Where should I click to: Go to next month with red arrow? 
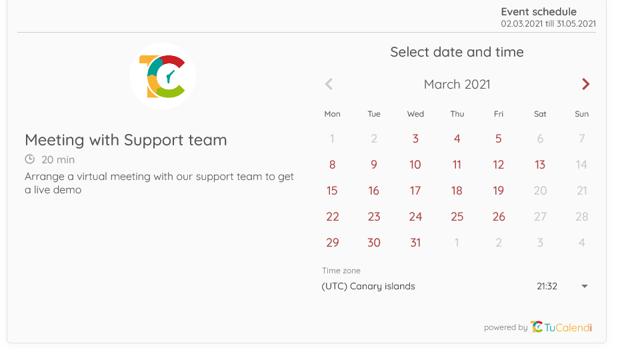tap(585, 84)
